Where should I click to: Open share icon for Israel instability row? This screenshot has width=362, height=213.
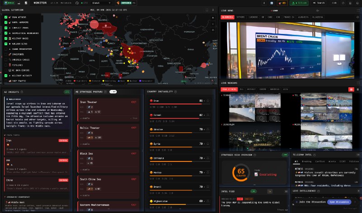208,115
